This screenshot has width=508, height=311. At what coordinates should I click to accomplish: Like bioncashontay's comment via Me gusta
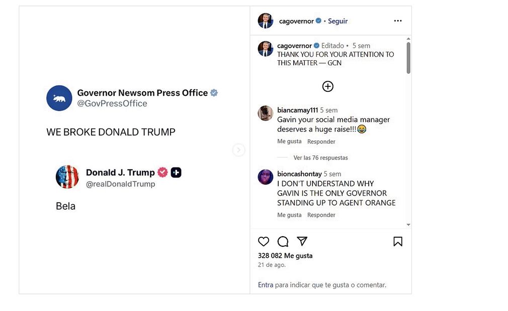(x=289, y=215)
